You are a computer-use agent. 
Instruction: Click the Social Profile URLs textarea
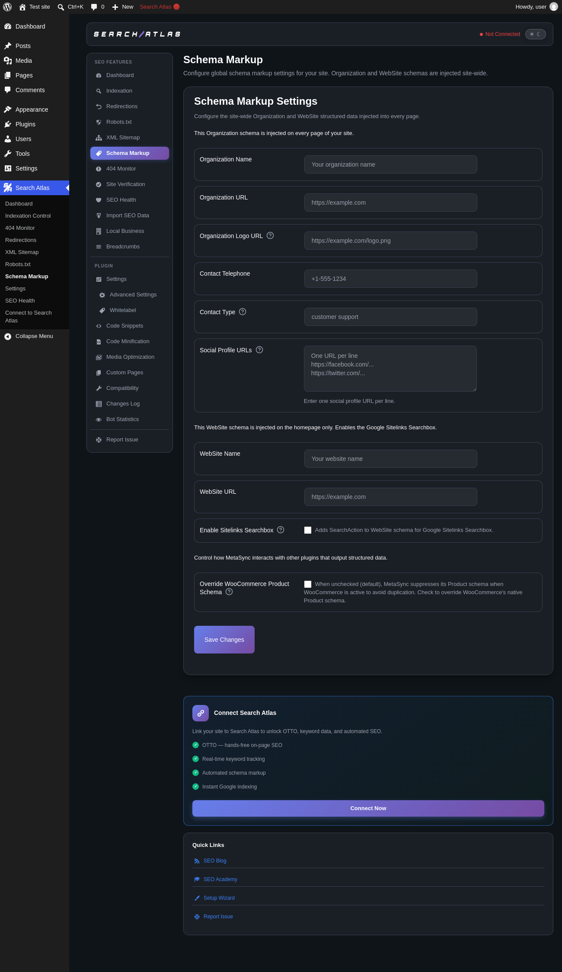pyautogui.click(x=390, y=369)
